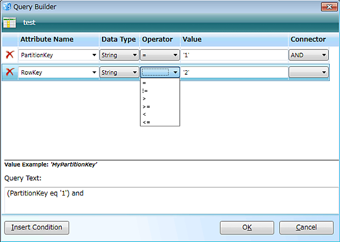Viewport: 340px width, 242px height.
Task: Delete the PartitionKey condition row
Action: [x=10, y=55]
